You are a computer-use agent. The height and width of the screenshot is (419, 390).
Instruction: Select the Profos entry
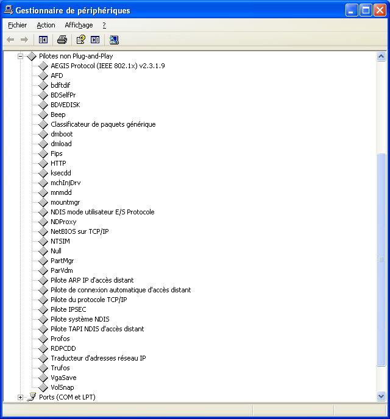(60, 339)
